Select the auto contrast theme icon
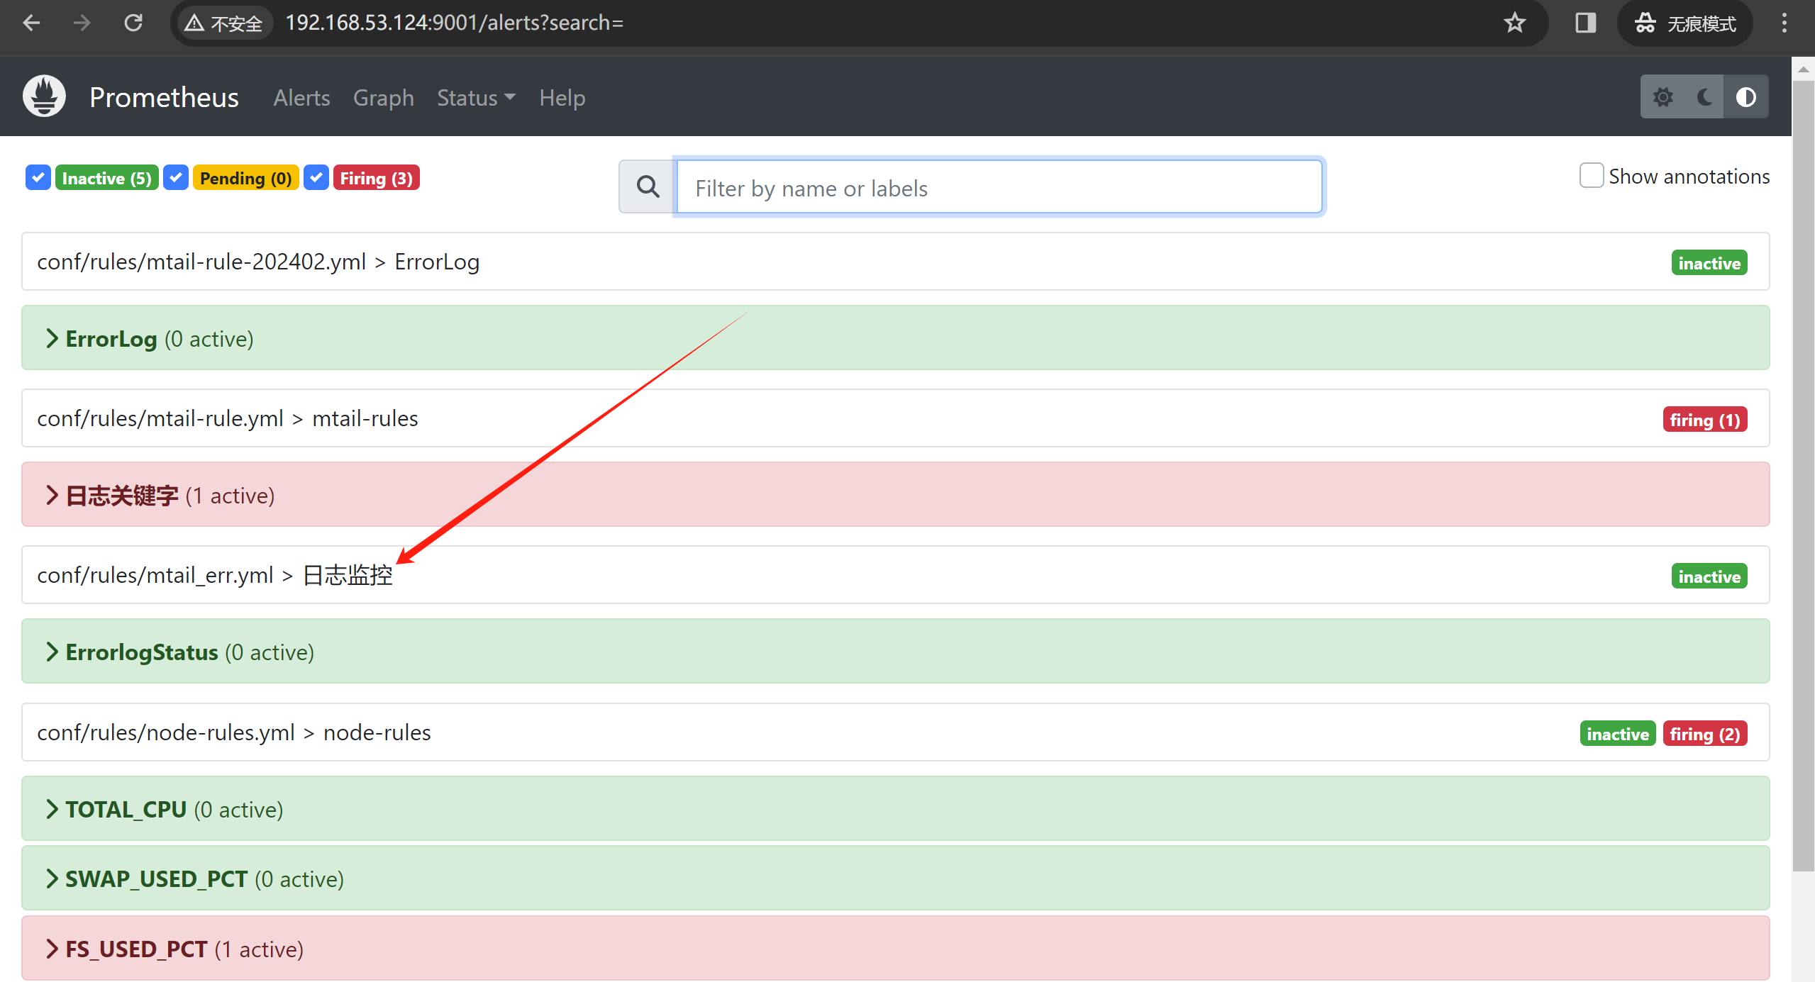1815x982 pixels. coord(1745,97)
